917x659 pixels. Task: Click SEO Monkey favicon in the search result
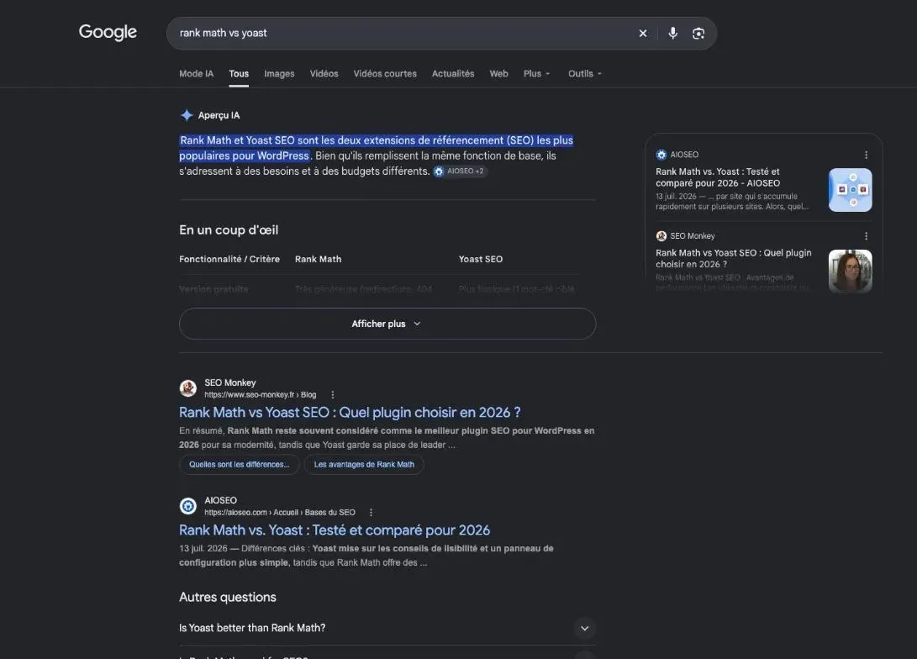tap(187, 388)
